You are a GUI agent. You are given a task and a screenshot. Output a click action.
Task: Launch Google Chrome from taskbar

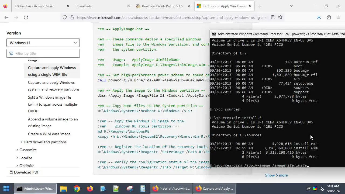[77, 189]
